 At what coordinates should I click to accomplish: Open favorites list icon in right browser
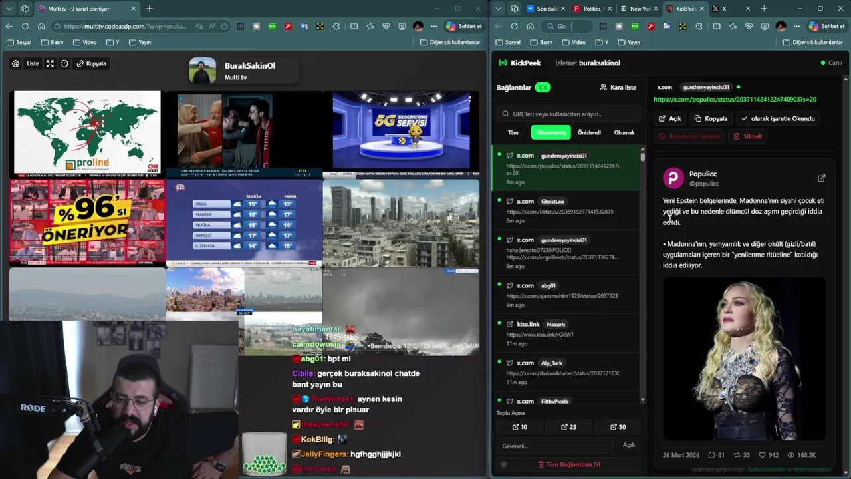pyautogui.click(x=733, y=26)
